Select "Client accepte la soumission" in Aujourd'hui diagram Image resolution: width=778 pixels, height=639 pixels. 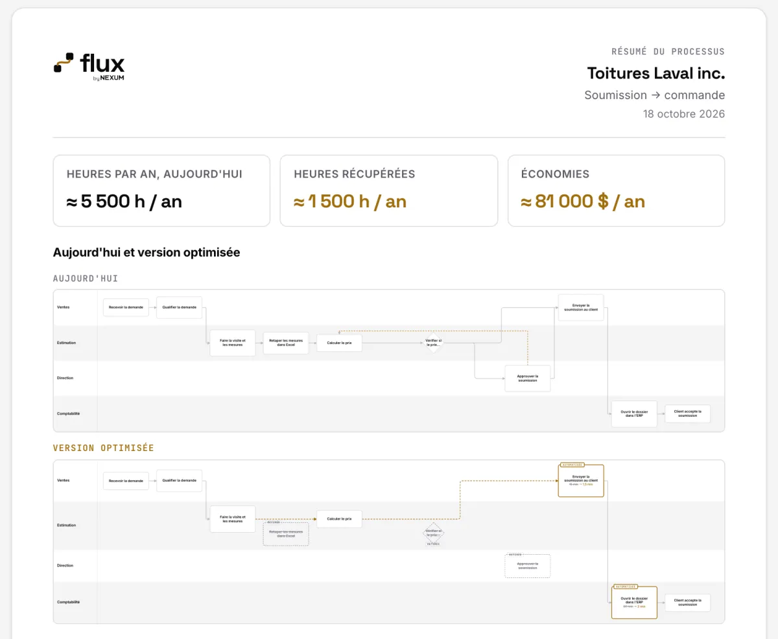pos(687,413)
